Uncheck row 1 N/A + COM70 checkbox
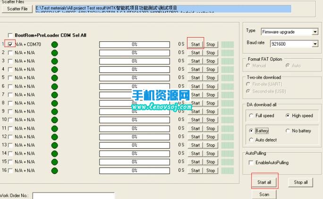 tap(10, 44)
